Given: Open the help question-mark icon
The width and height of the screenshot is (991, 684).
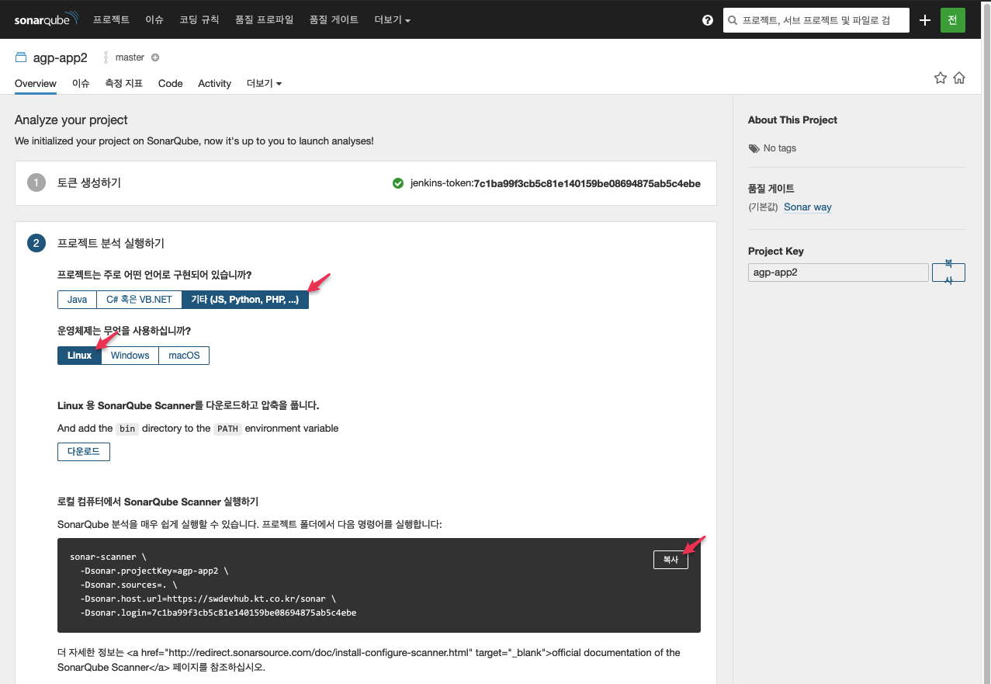Looking at the screenshot, I should pos(708,20).
